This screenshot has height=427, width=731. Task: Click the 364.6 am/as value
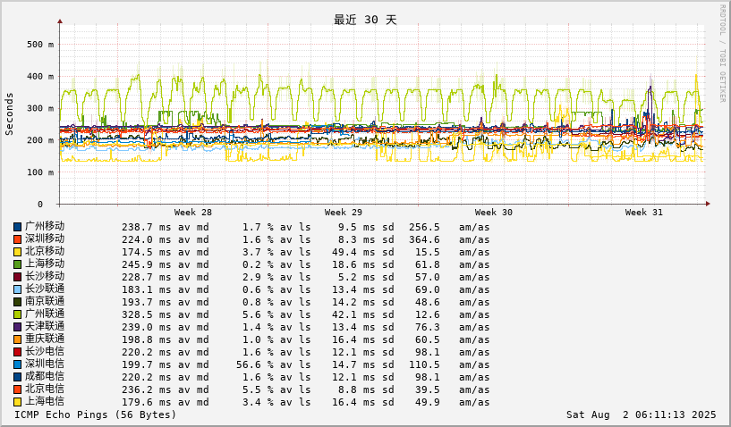click(424, 239)
